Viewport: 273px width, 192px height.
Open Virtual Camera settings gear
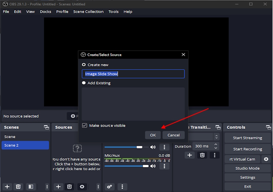coord(266,159)
